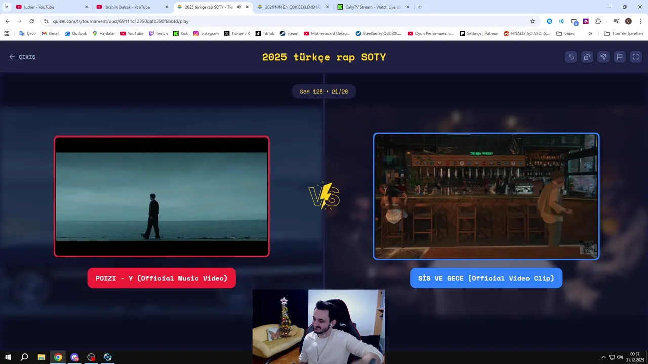Open the apps grid in bookmarks bar
Viewport: 648px width, 364px height.
7,34
